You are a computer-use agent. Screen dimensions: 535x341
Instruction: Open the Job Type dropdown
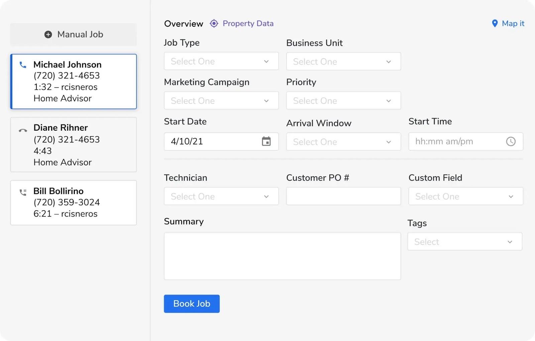pyautogui.click(x=221, y=61)
